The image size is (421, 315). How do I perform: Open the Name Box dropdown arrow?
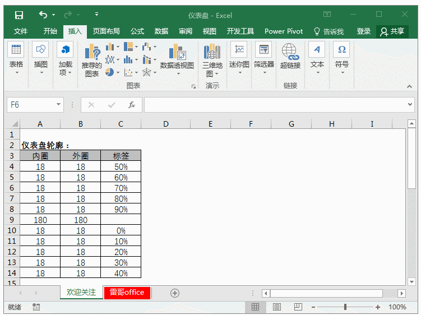click(58, 104)
